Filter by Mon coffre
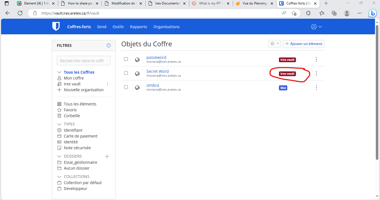Screen dimensions: 380x200 pyautogui.click(x=74, y=78)
